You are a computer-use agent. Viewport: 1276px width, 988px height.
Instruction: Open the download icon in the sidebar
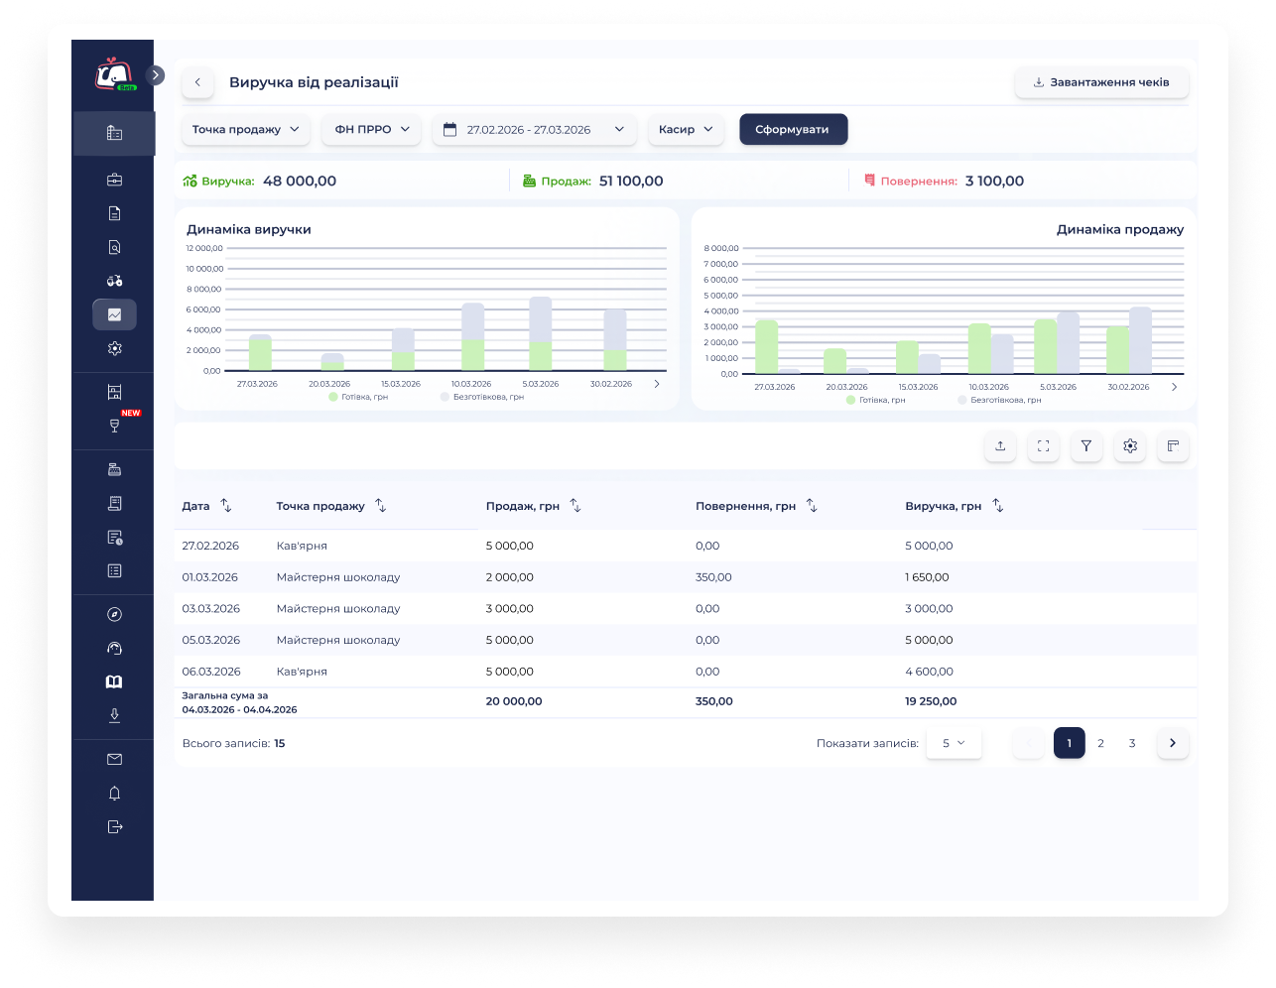point(114,715)
